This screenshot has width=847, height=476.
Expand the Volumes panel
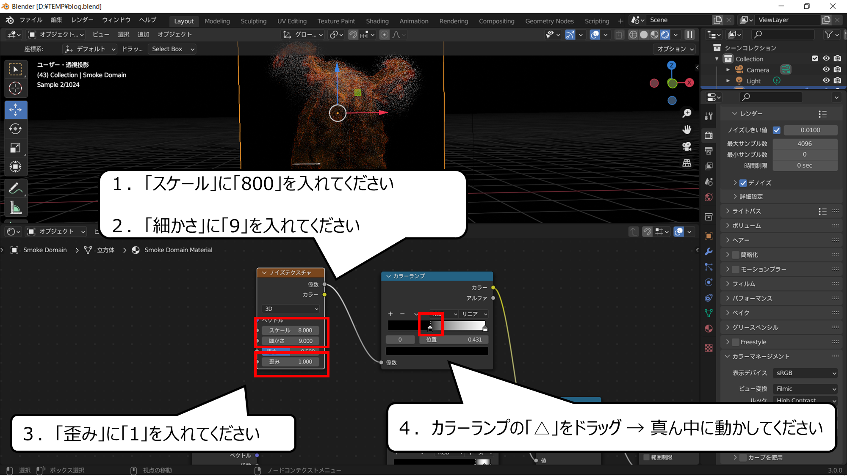tap(746, 226)
